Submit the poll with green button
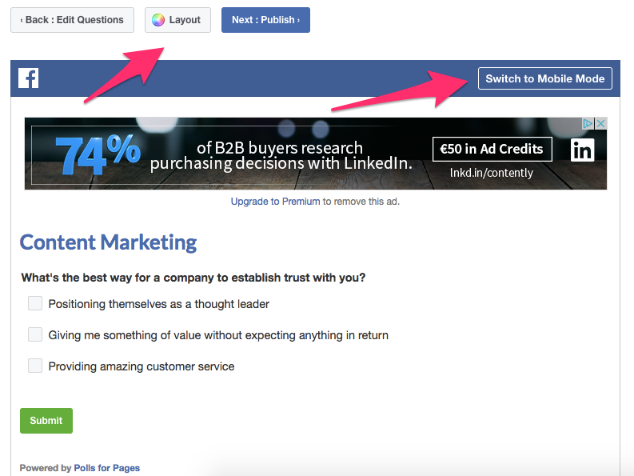 pyautogui.click(x=46, y=421)
